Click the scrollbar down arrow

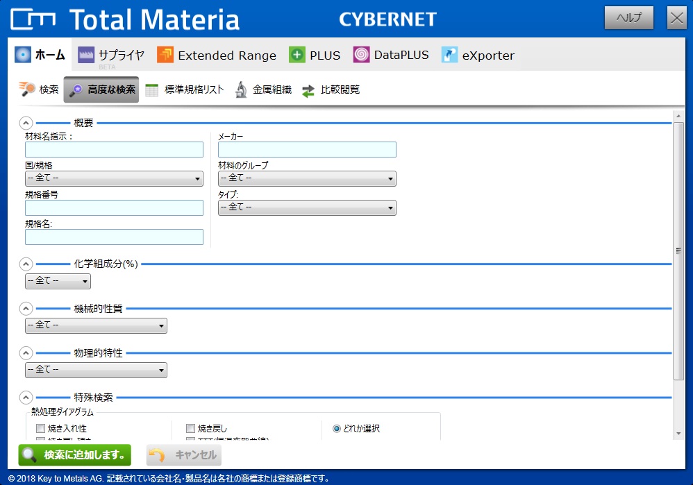pyautogui.click(x=678, y=434)
